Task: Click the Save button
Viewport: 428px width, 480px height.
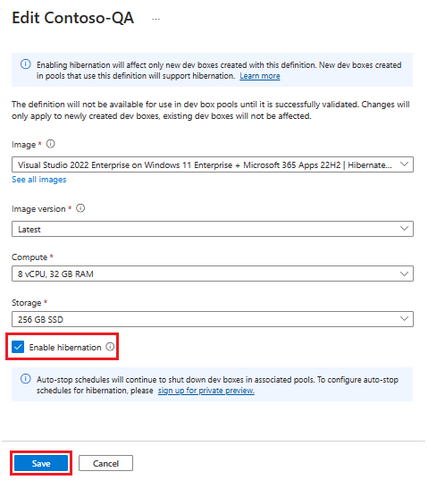Action: pos(41,463)
